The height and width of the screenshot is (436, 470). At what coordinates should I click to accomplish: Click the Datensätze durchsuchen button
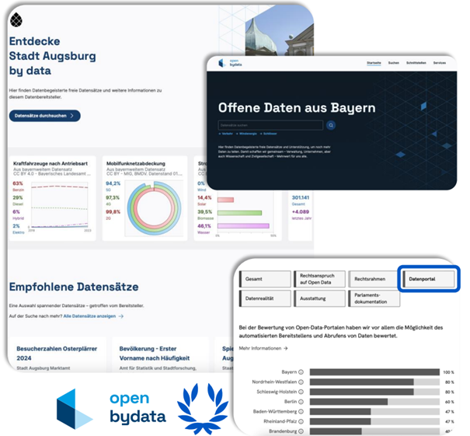coord(44,116)
